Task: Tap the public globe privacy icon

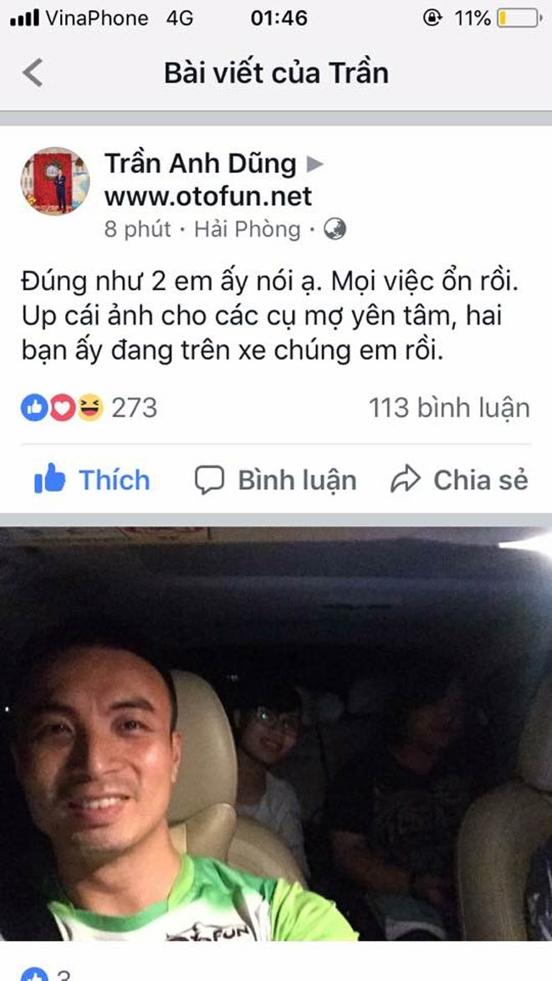Action: coord(335,230)
